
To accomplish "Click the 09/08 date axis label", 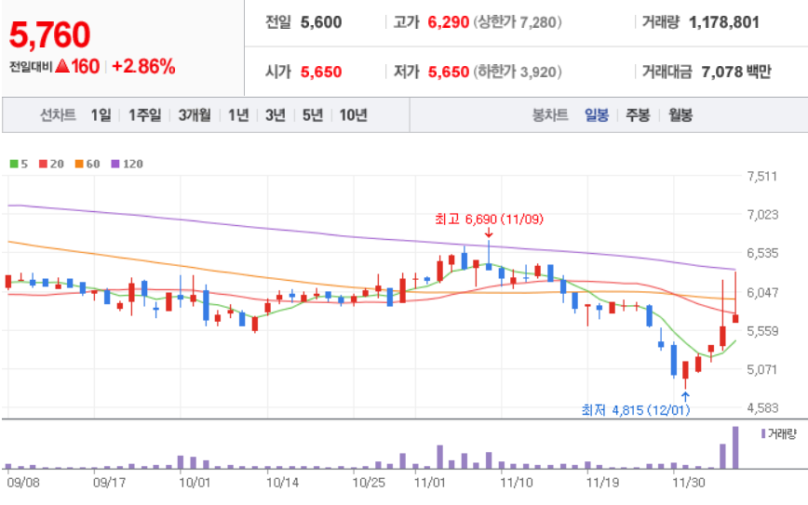I will tap(23, 483).
